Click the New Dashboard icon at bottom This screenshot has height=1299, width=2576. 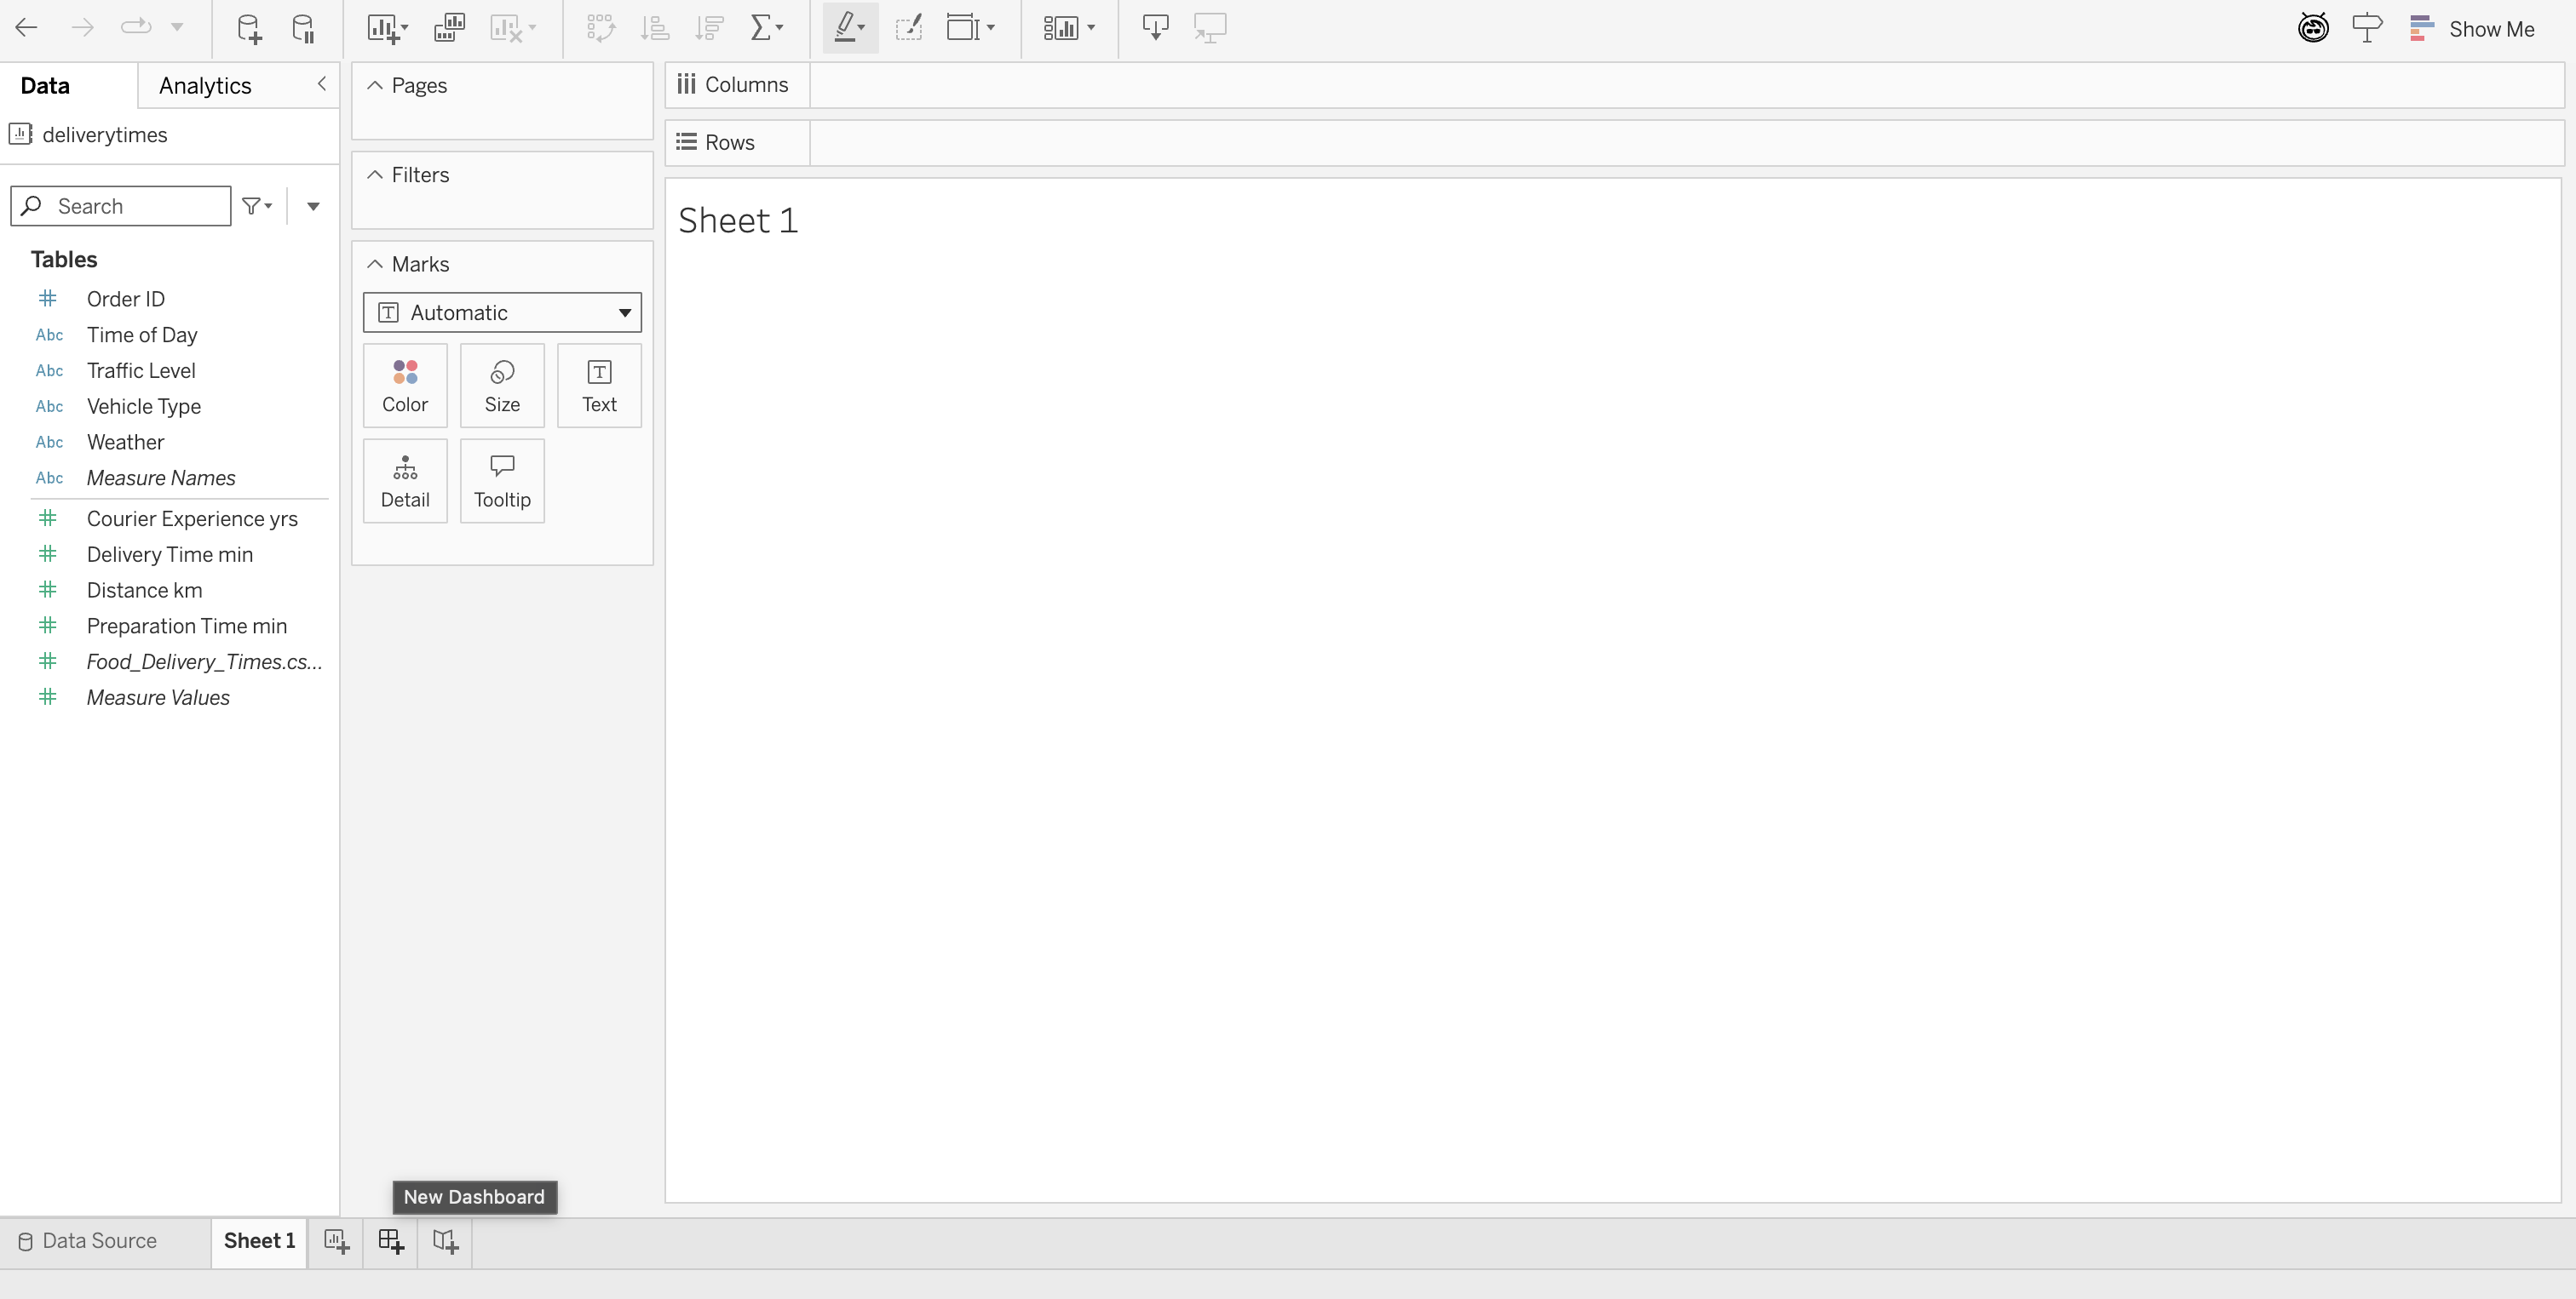[390, 1242]
